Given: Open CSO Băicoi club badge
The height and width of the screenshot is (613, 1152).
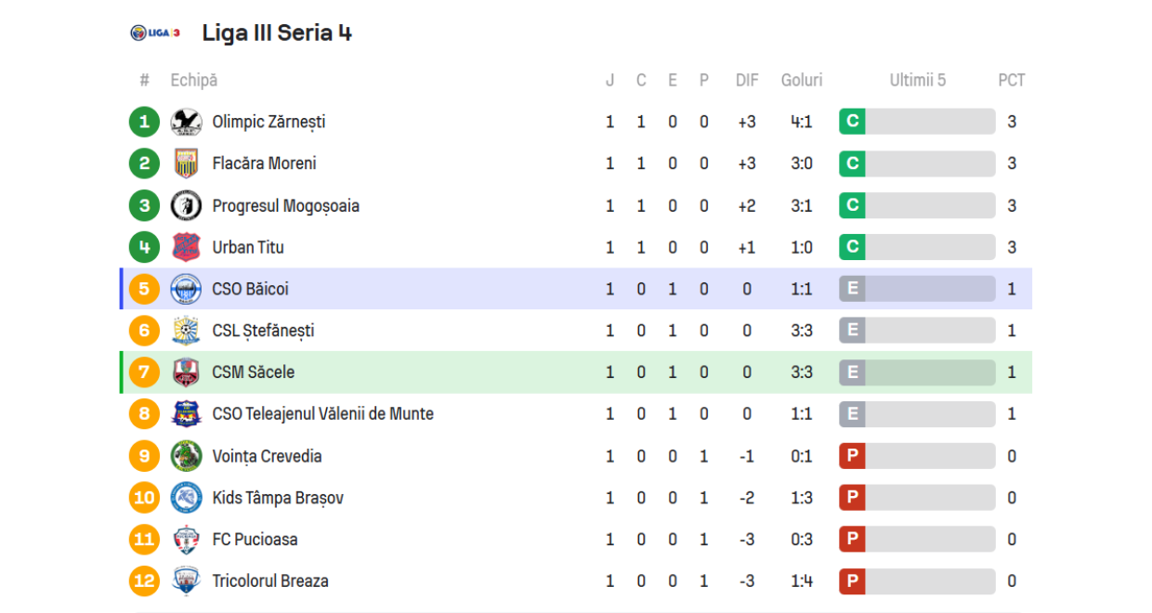Looking at the screenshot, I should (x=186, y=289).
